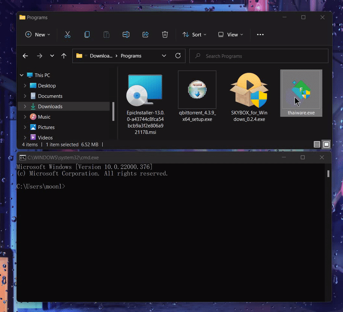Select This PC in navigation pane
Image resolution: width=343 pixels, height=312 pixels.
click(42, 76)
